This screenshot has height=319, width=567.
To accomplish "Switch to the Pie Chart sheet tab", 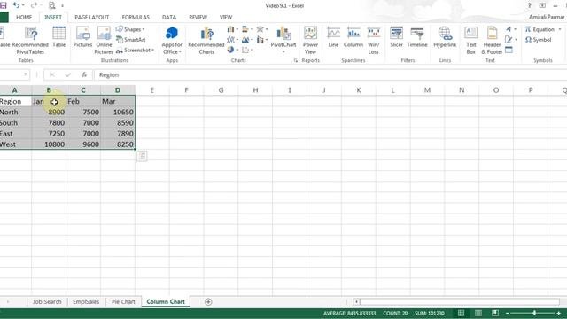I will pyautogui.click(x=123, y=301).
